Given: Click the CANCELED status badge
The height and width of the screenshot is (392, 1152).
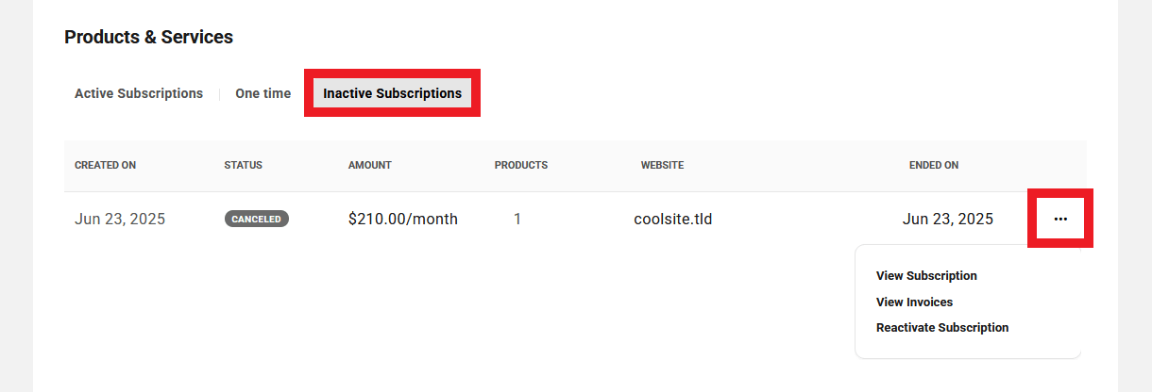Looking at the screenshot, I should click(x=256, y=219).
